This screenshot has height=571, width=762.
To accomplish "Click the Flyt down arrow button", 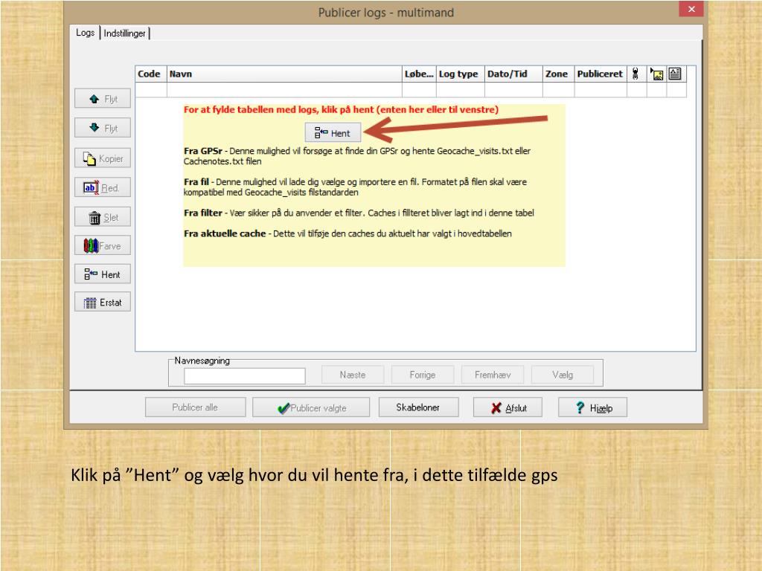I will tap(103, 128).
